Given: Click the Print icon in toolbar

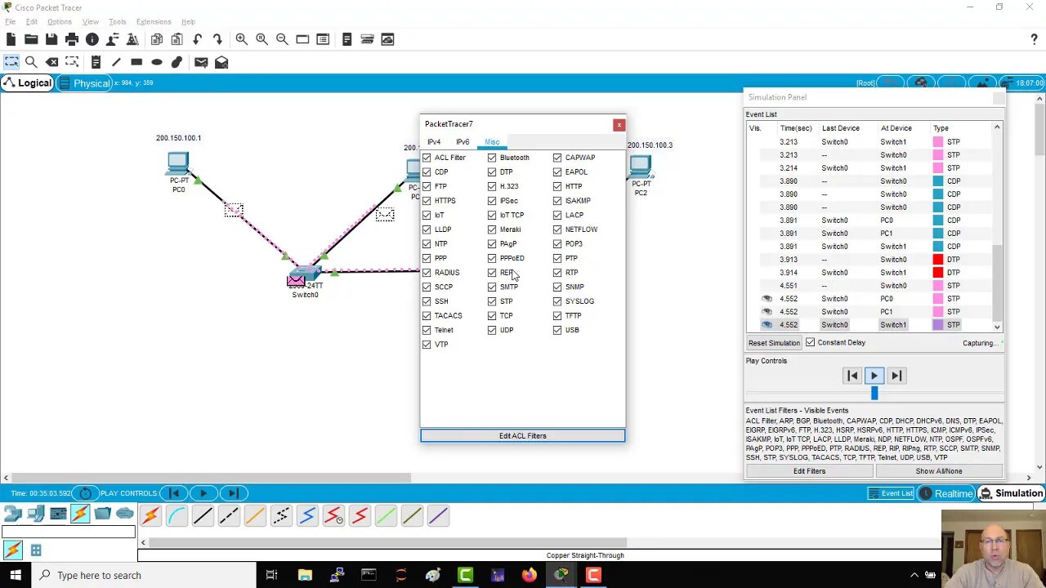Looking at the screenshot, I should point(72,39).
